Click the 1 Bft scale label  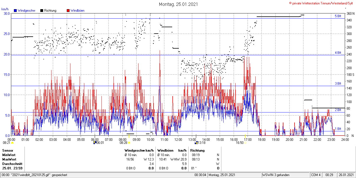coord(338,129)
